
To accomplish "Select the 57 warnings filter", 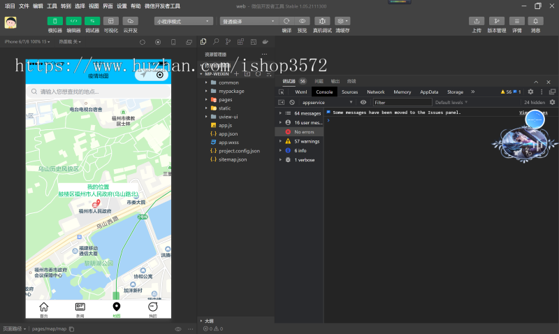I will 300,141.
